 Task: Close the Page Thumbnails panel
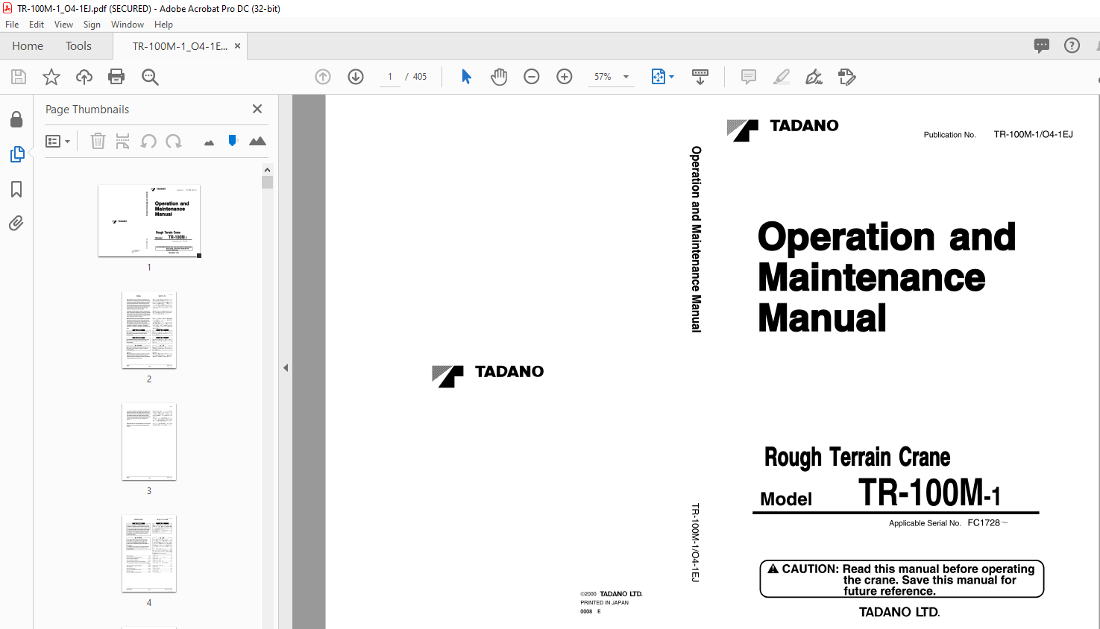[x=257, y=109]
